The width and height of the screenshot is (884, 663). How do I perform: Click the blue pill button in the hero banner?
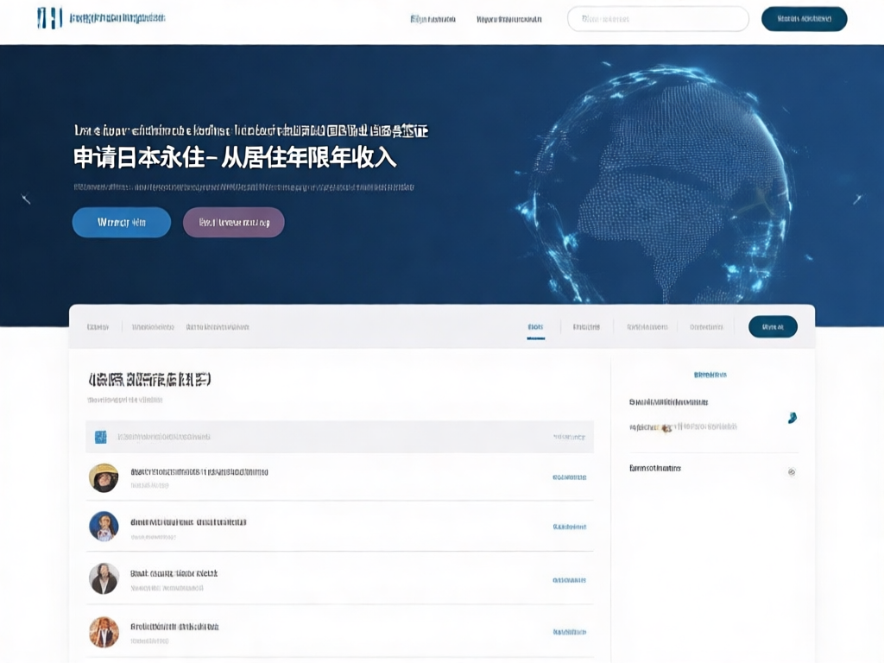[122, 222]
